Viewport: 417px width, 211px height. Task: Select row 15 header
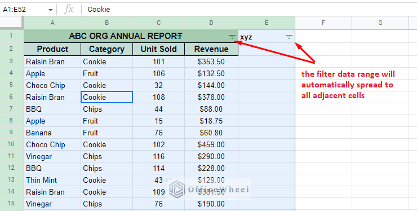point(12,204)
